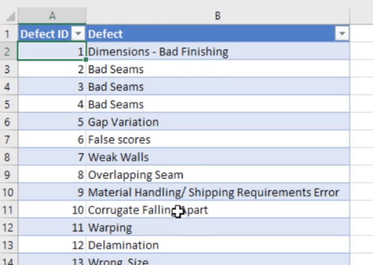Image resolution: width=373 pixels, height=265 pixels.
Task: Click the Defect header cell
Action: 218,34
